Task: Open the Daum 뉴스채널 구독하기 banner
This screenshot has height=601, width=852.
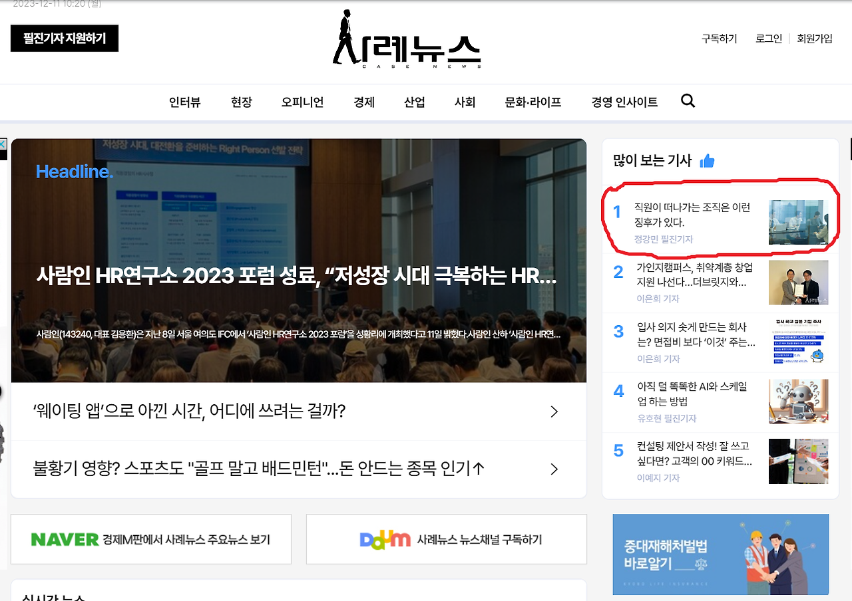Action: click(445, 539)
